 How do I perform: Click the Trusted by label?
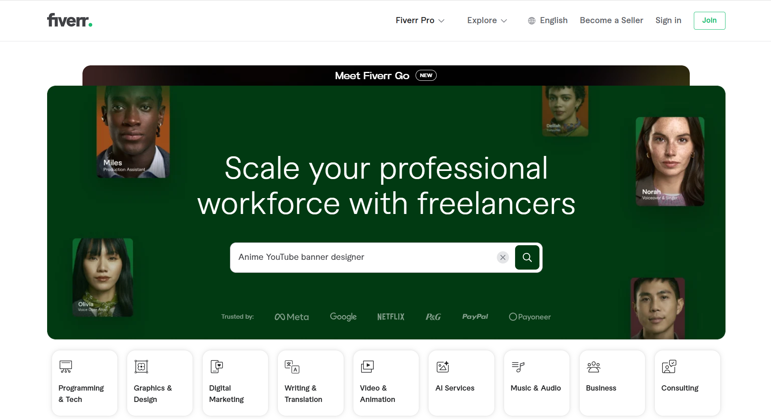pyautogui.click(x=238, y=317)
